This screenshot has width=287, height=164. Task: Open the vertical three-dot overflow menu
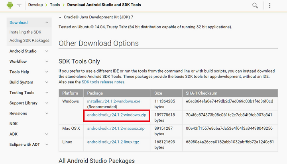(x=269, y=5)
